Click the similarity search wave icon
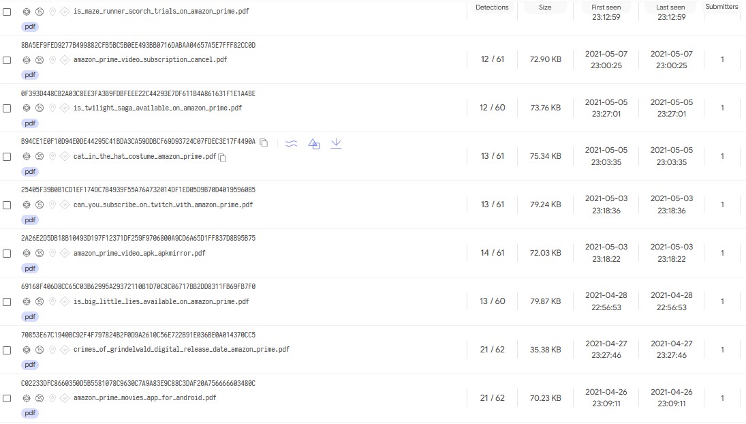This screenshot has height=424, width=746. pos(291,144)
